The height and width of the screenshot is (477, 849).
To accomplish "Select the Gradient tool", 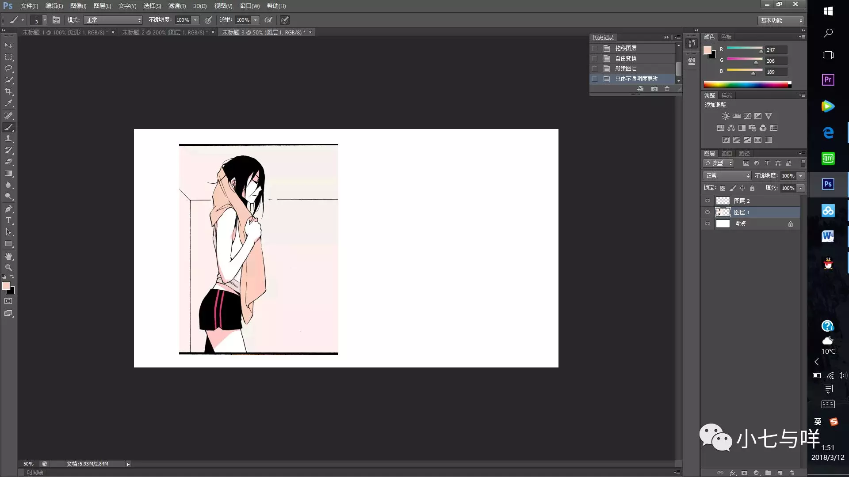I will [x=8, y=174].
